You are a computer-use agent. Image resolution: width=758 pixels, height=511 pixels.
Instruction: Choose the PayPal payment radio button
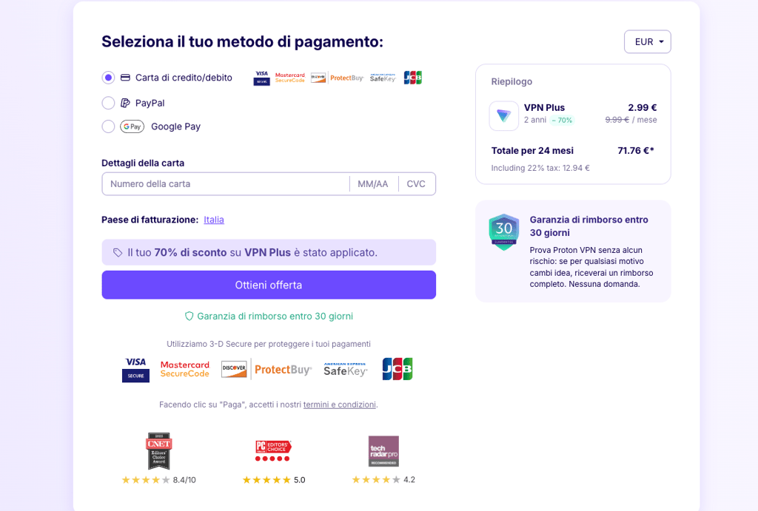coord(108,103)
